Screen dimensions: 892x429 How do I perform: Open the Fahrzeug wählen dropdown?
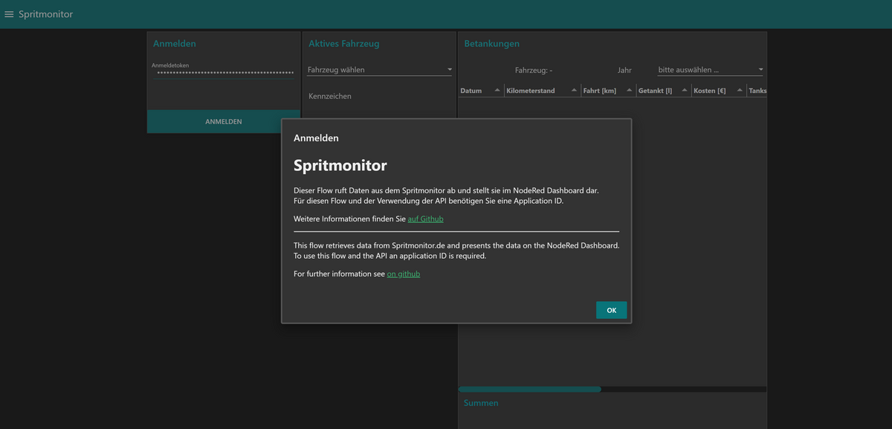click(380, 70)
